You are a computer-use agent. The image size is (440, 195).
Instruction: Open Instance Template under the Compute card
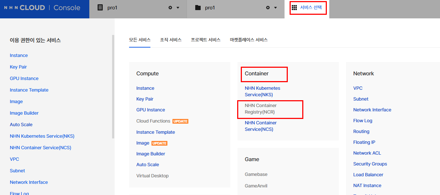click(155, 132)
